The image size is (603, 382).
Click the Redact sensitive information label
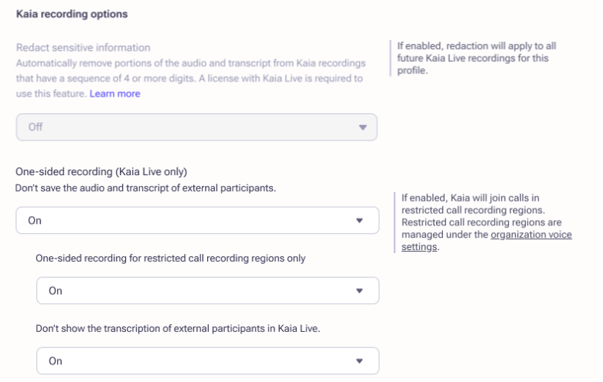coord(83,48)
